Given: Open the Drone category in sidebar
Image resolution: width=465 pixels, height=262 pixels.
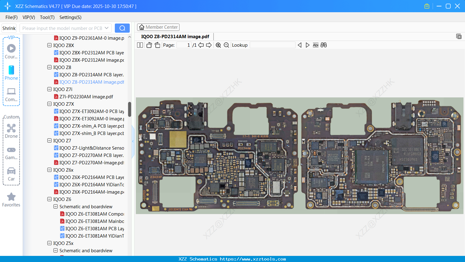Looking at the screenshot, I should coord(11,131).
